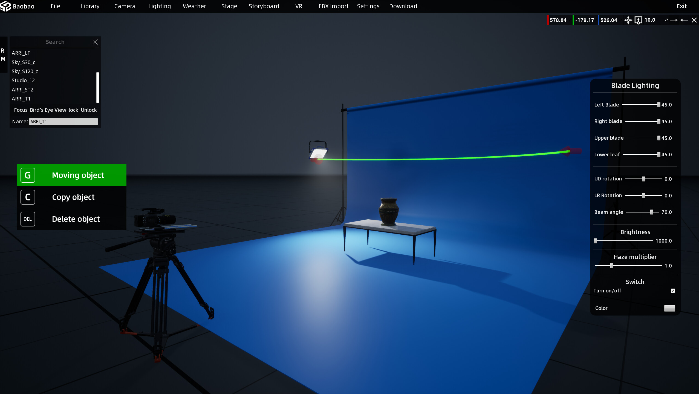Image resolution: width=699 pixels, height=394 pixels.
Task: Trigger Delete object with the DEL icon
Action: [27, 219]
